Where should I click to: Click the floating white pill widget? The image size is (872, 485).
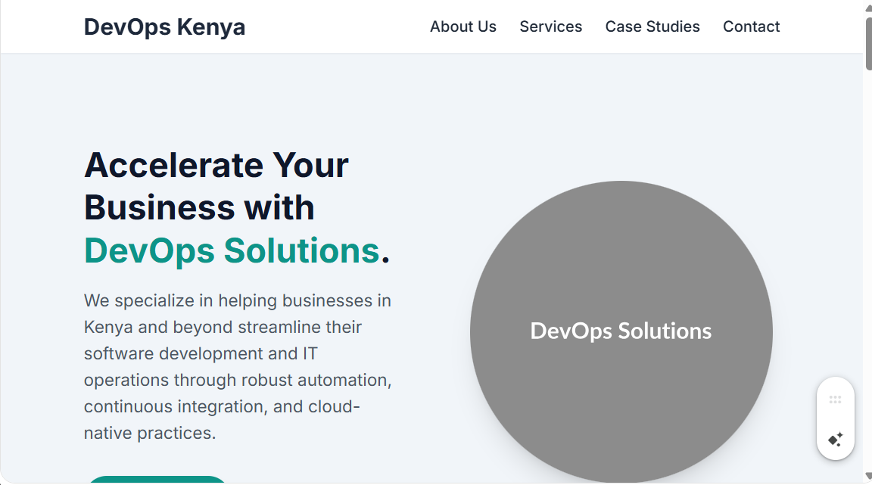836,418
